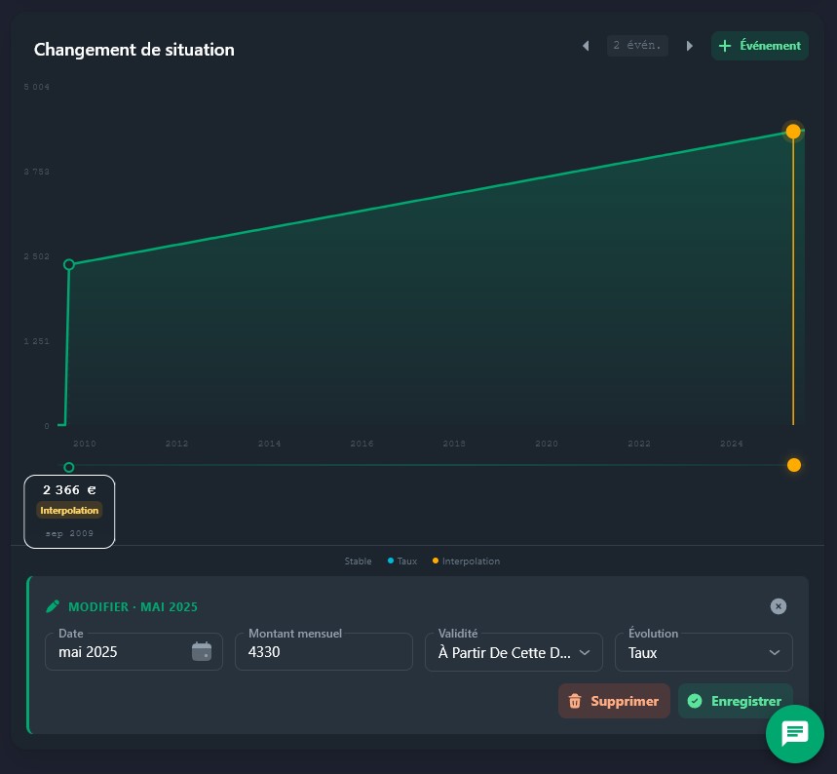837x774 pixels.
Task: Close the Modifier Mai 2025 panel
Action: [778, 606]
